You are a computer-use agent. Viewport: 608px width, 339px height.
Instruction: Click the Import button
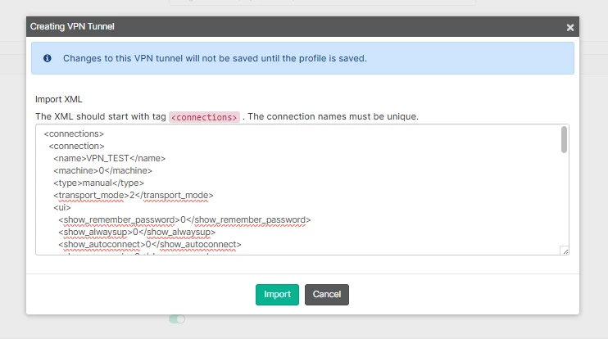click(277, 295)
